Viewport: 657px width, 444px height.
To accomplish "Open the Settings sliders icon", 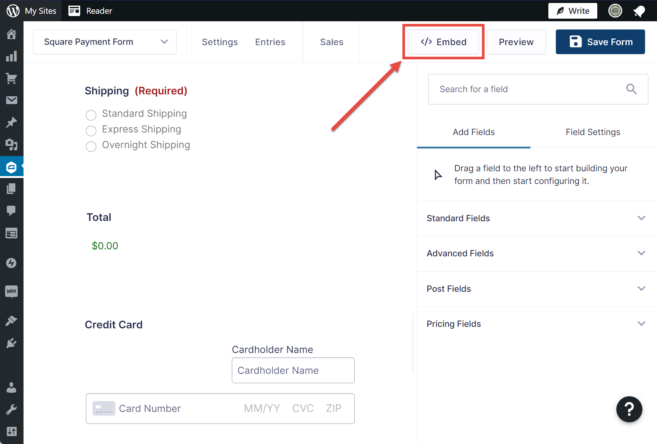I will (12, 432).
